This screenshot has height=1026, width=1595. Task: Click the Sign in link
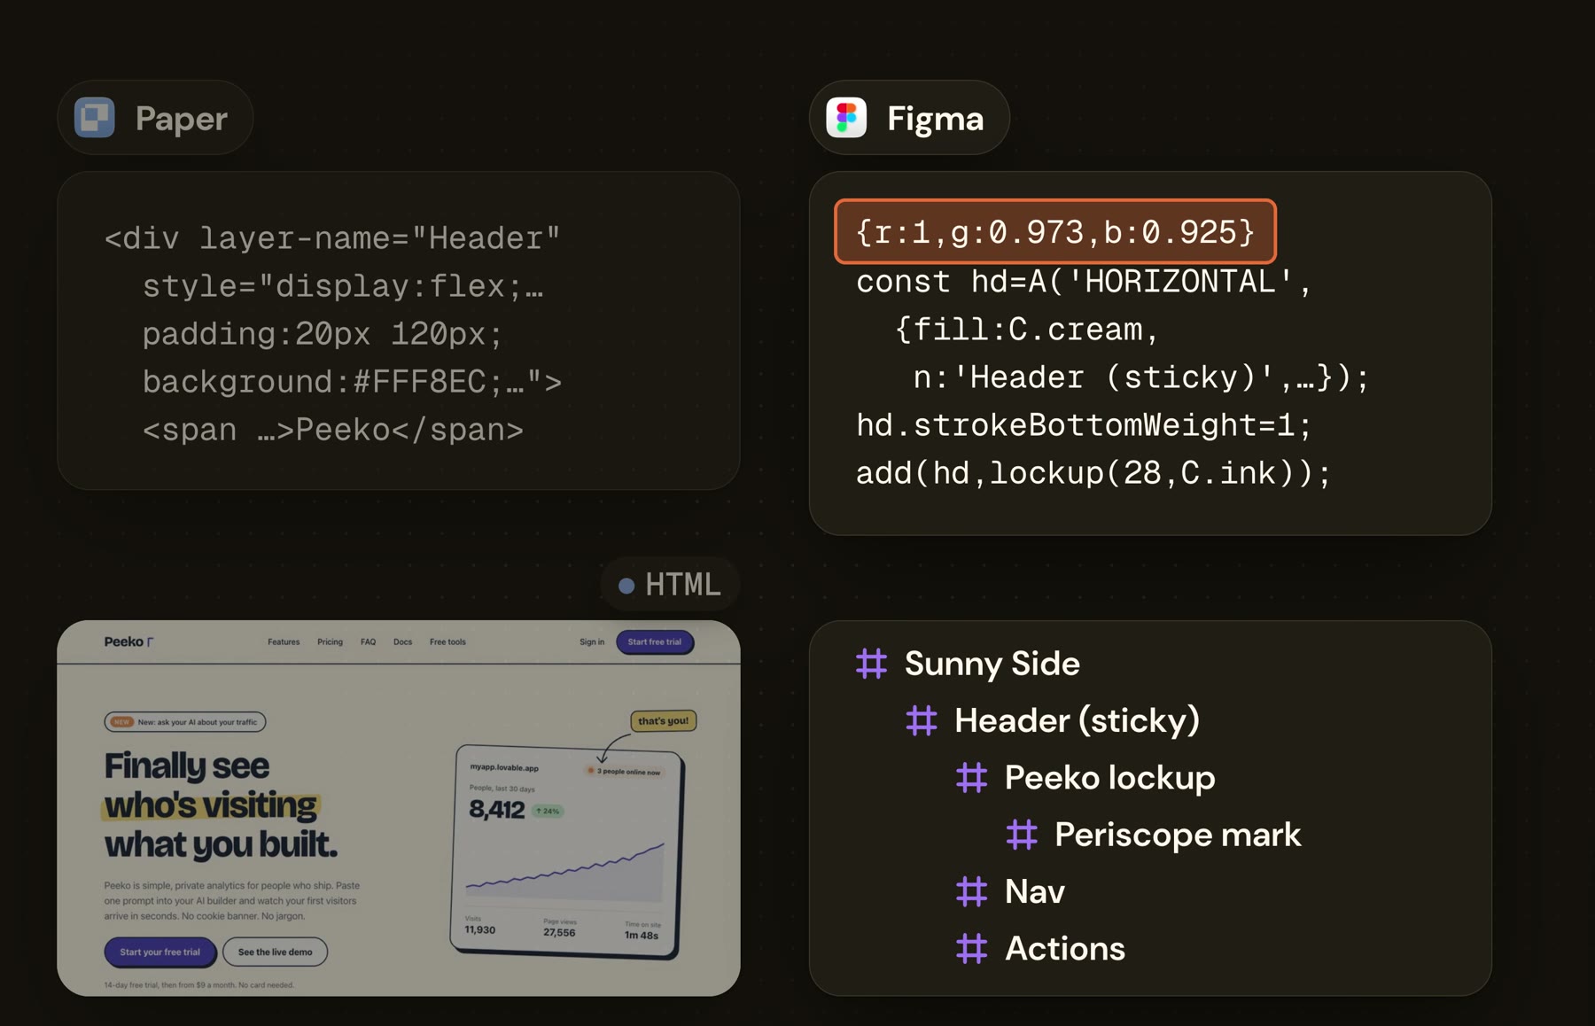tap(592, 642)
